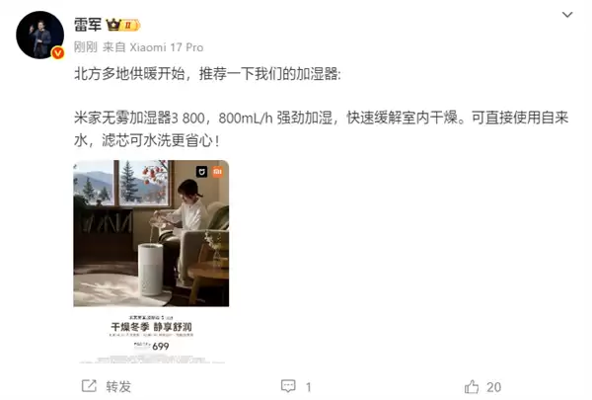
Task: Open the Xiaomi 17 Pro source link
Action: click(167, 47)
